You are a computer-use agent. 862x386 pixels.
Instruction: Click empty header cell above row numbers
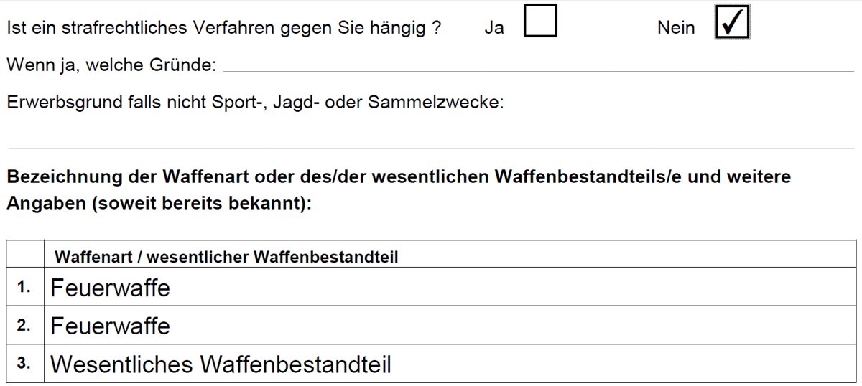tap(26, 254)
